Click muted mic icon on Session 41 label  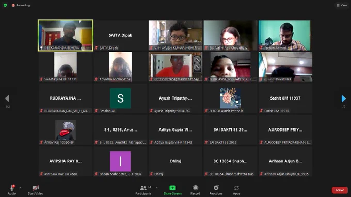96,111
